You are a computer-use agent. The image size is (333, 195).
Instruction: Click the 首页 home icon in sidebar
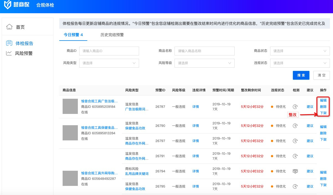(9, 27)
